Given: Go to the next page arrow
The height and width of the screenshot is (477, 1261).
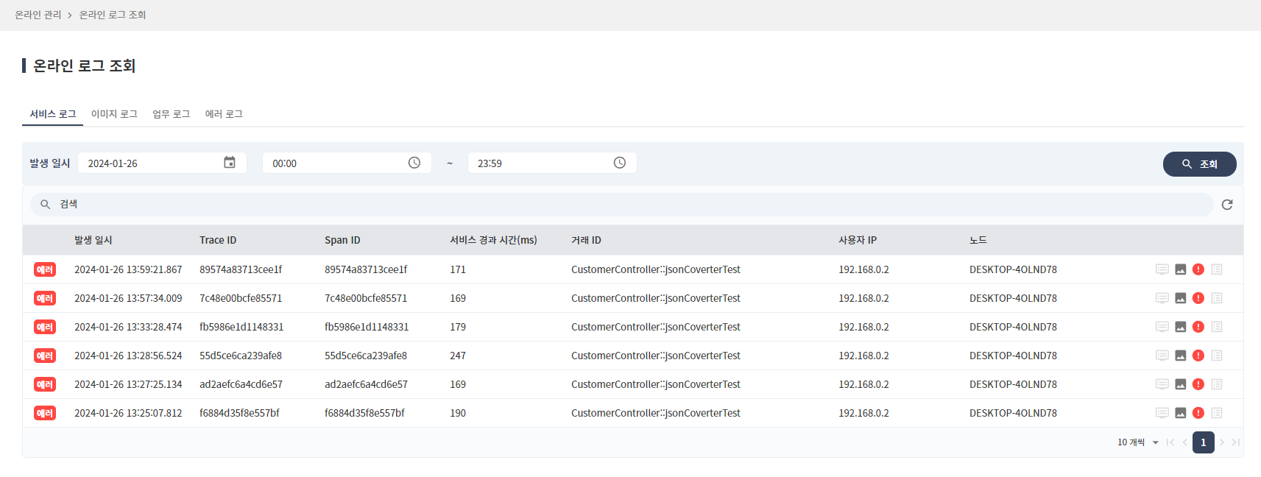Looking at the screenshot, I should (1222, 442).
